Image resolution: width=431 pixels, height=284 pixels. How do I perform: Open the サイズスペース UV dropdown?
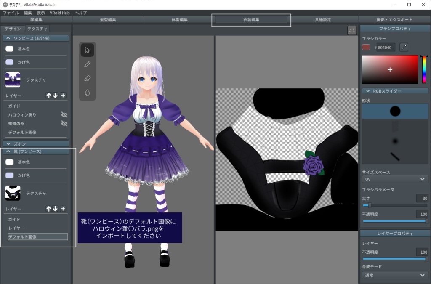click(x=394, y=179)
